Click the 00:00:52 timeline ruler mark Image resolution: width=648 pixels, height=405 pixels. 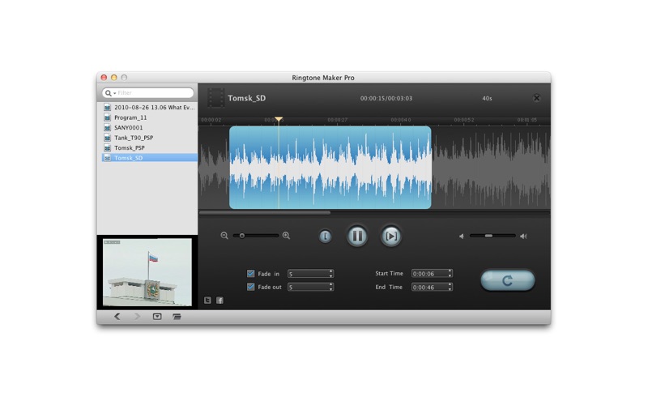tap(463, 120)
